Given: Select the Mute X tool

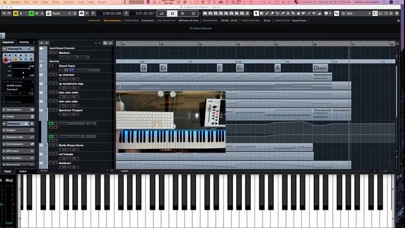Looking at the screenshot, I should click(x=288, y=13).
